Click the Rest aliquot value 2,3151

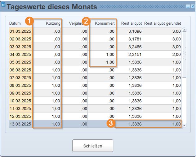128,55
